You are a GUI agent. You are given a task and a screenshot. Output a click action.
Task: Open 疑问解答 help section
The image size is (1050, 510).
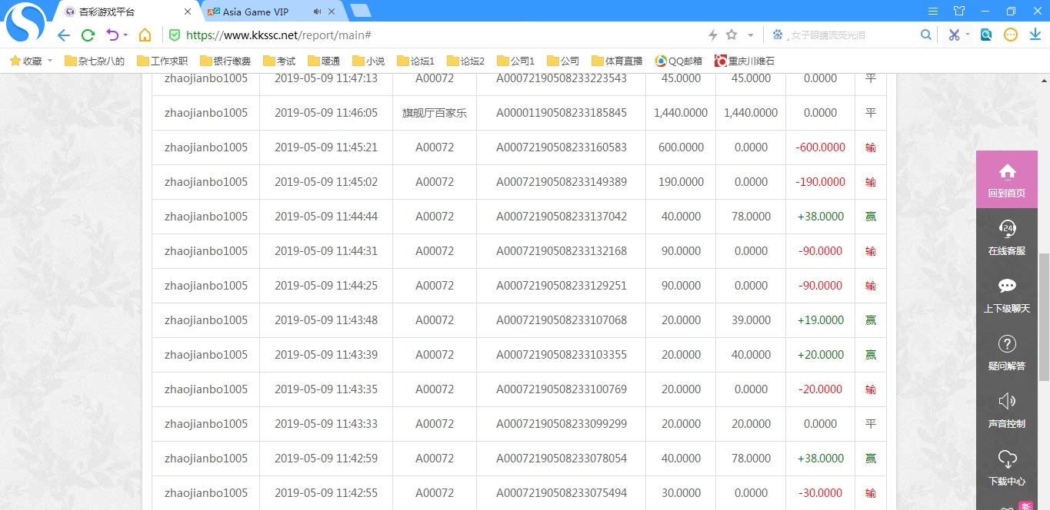pos(1007,352)
